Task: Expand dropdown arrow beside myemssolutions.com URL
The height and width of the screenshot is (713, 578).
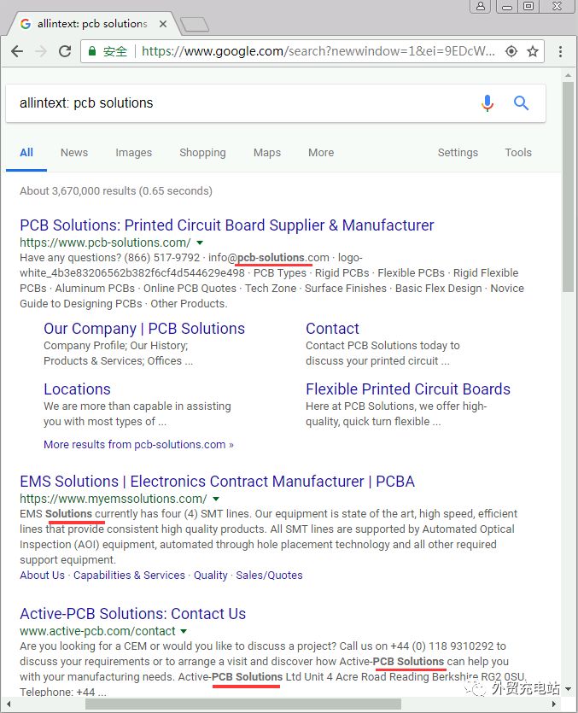Action: (x=216, y=499)
